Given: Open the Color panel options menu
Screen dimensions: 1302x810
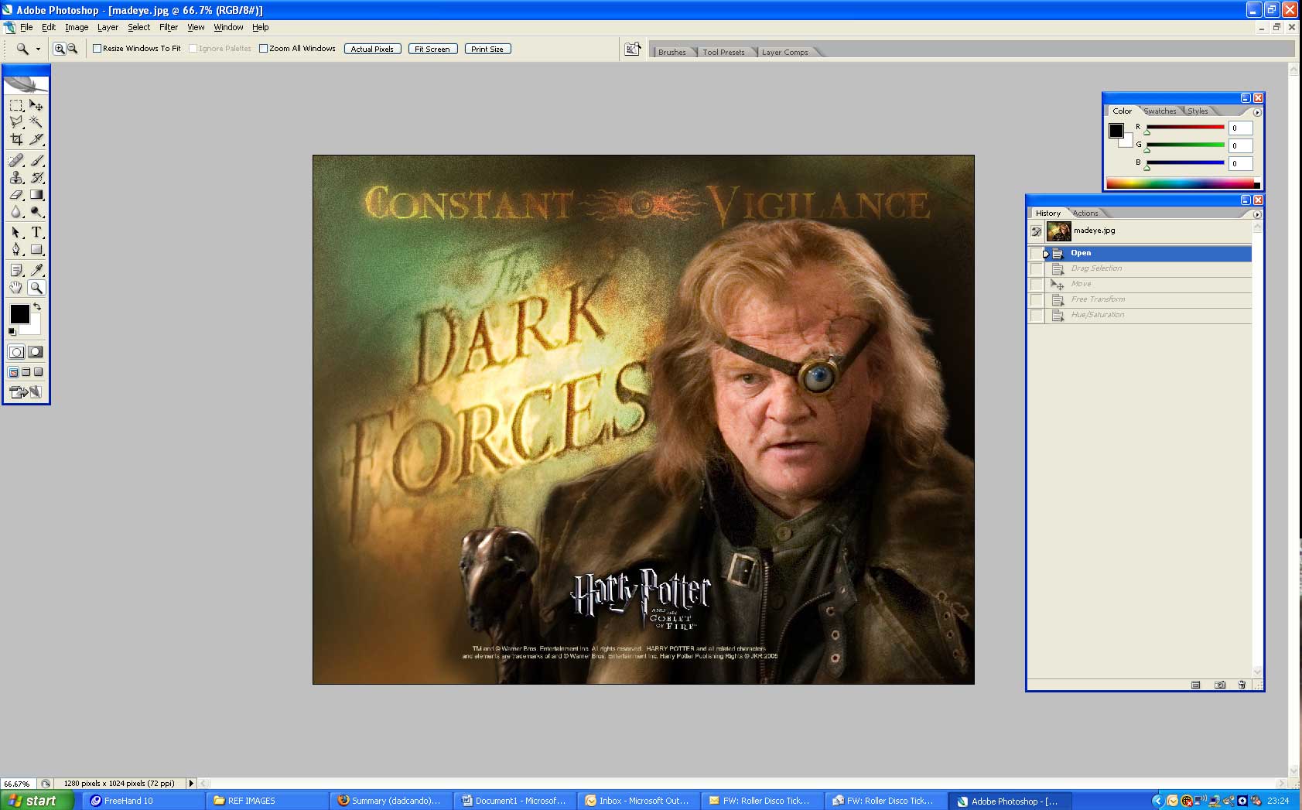Looking at the screenshot, I should coord(1257,112).
